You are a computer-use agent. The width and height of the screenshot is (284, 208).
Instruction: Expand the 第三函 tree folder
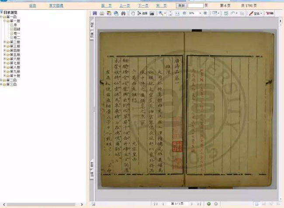click(1, 84)
